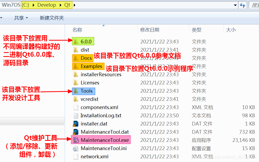Click in the search box
Image resolution: width=259 pixels, height=162 pixels.
(254, 5)
